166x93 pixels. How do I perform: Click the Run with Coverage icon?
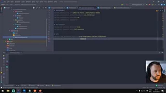[153, 5]
